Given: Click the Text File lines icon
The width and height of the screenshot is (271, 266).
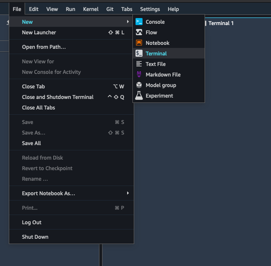Looking at the screenshot, I should coord(139,64).
